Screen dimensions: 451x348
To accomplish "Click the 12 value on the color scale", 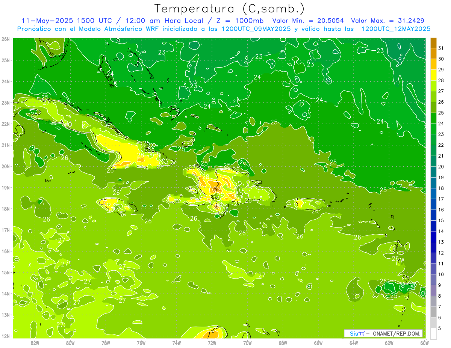I will [x=441, y=253].
